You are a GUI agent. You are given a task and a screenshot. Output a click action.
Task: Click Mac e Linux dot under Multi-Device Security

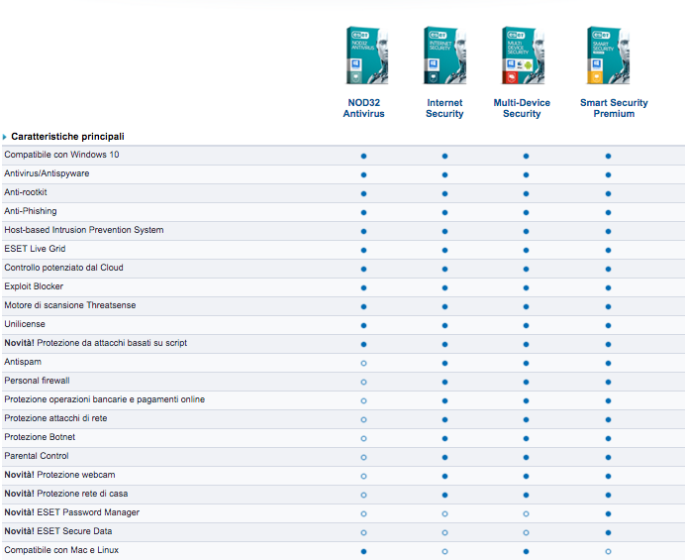click(x=526, y=551)
